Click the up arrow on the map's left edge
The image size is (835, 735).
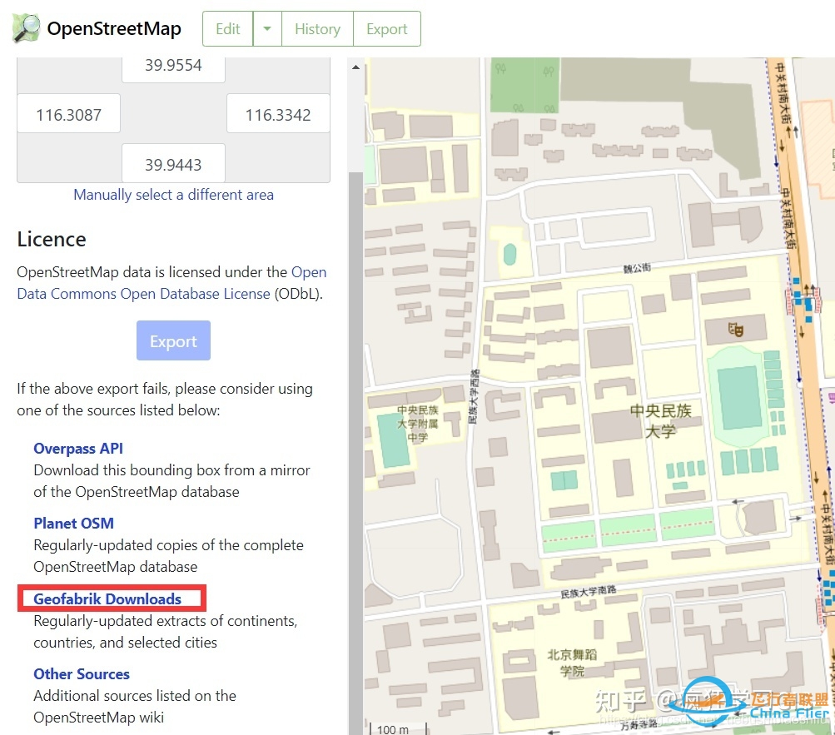pos(355,67)
